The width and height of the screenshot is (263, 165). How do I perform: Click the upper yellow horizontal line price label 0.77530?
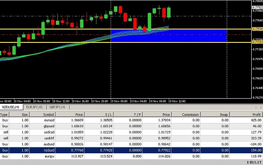click(258, 29)
